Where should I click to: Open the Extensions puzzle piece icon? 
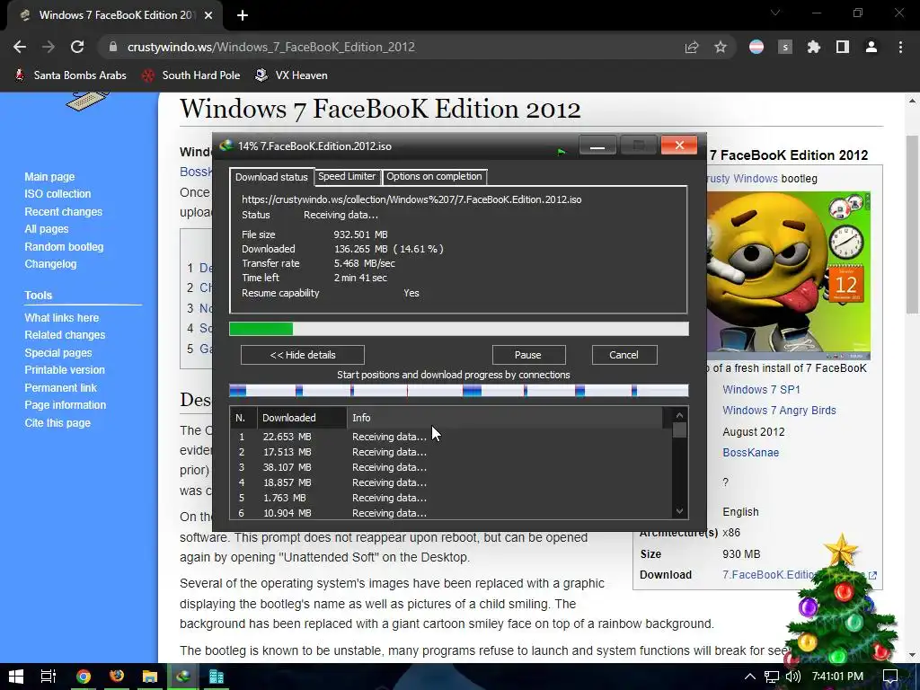[814, 47]
